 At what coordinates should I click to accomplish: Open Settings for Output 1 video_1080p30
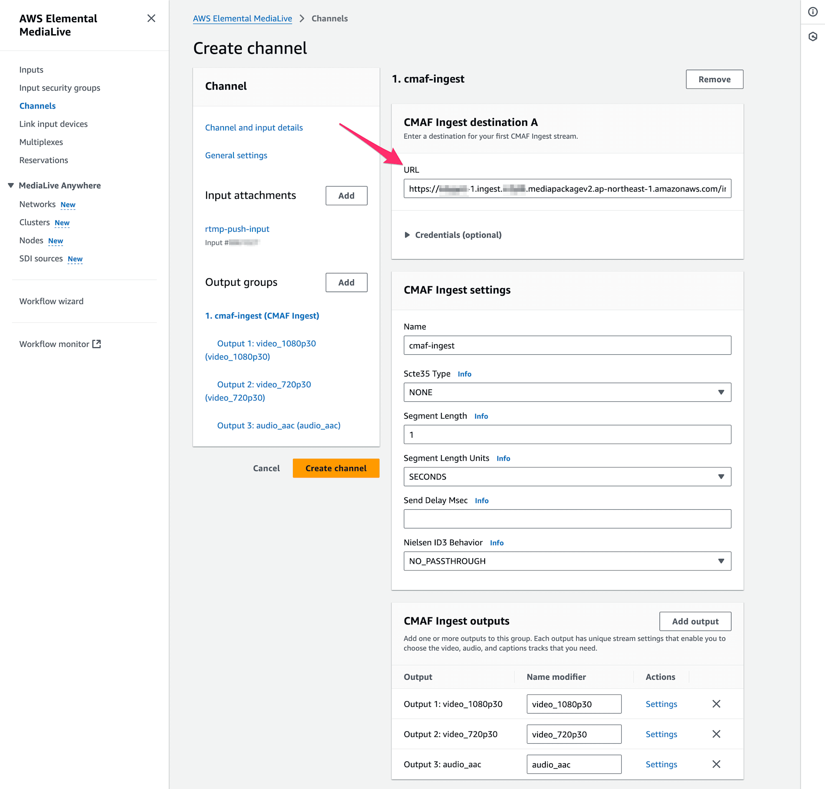pyautogui.click(x=661, y=704)
